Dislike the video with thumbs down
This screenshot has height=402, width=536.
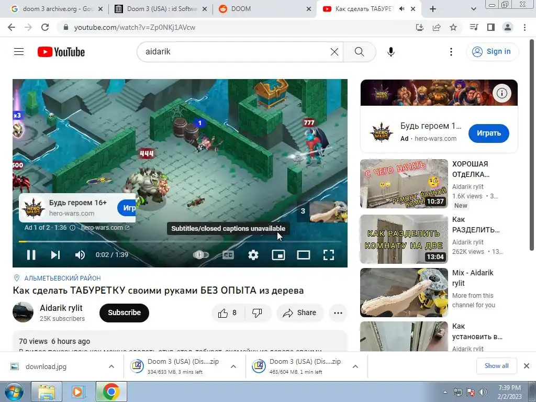(x=258, y=312)
